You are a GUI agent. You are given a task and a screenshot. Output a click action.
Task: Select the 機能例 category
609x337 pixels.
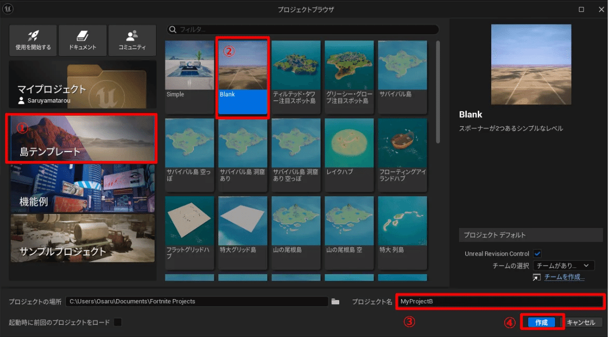click(82, 188)
